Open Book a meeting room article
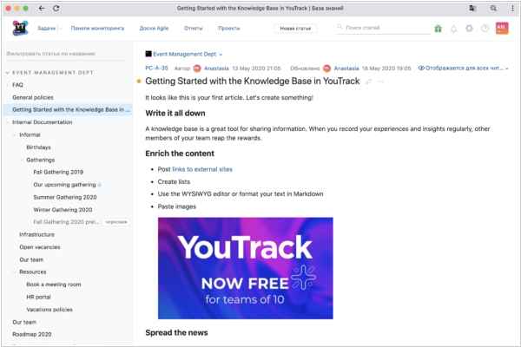 tap(54, 285)
